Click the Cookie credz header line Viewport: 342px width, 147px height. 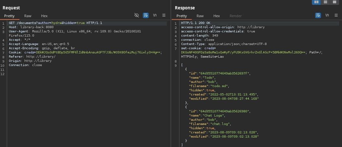pos(85,52)
